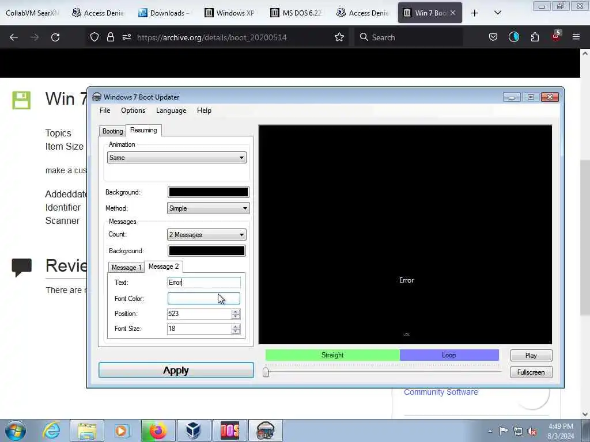The image size is (590, 442).
Task: Expand the Animation dropdown showing Same
Action: tap(176, 158)
